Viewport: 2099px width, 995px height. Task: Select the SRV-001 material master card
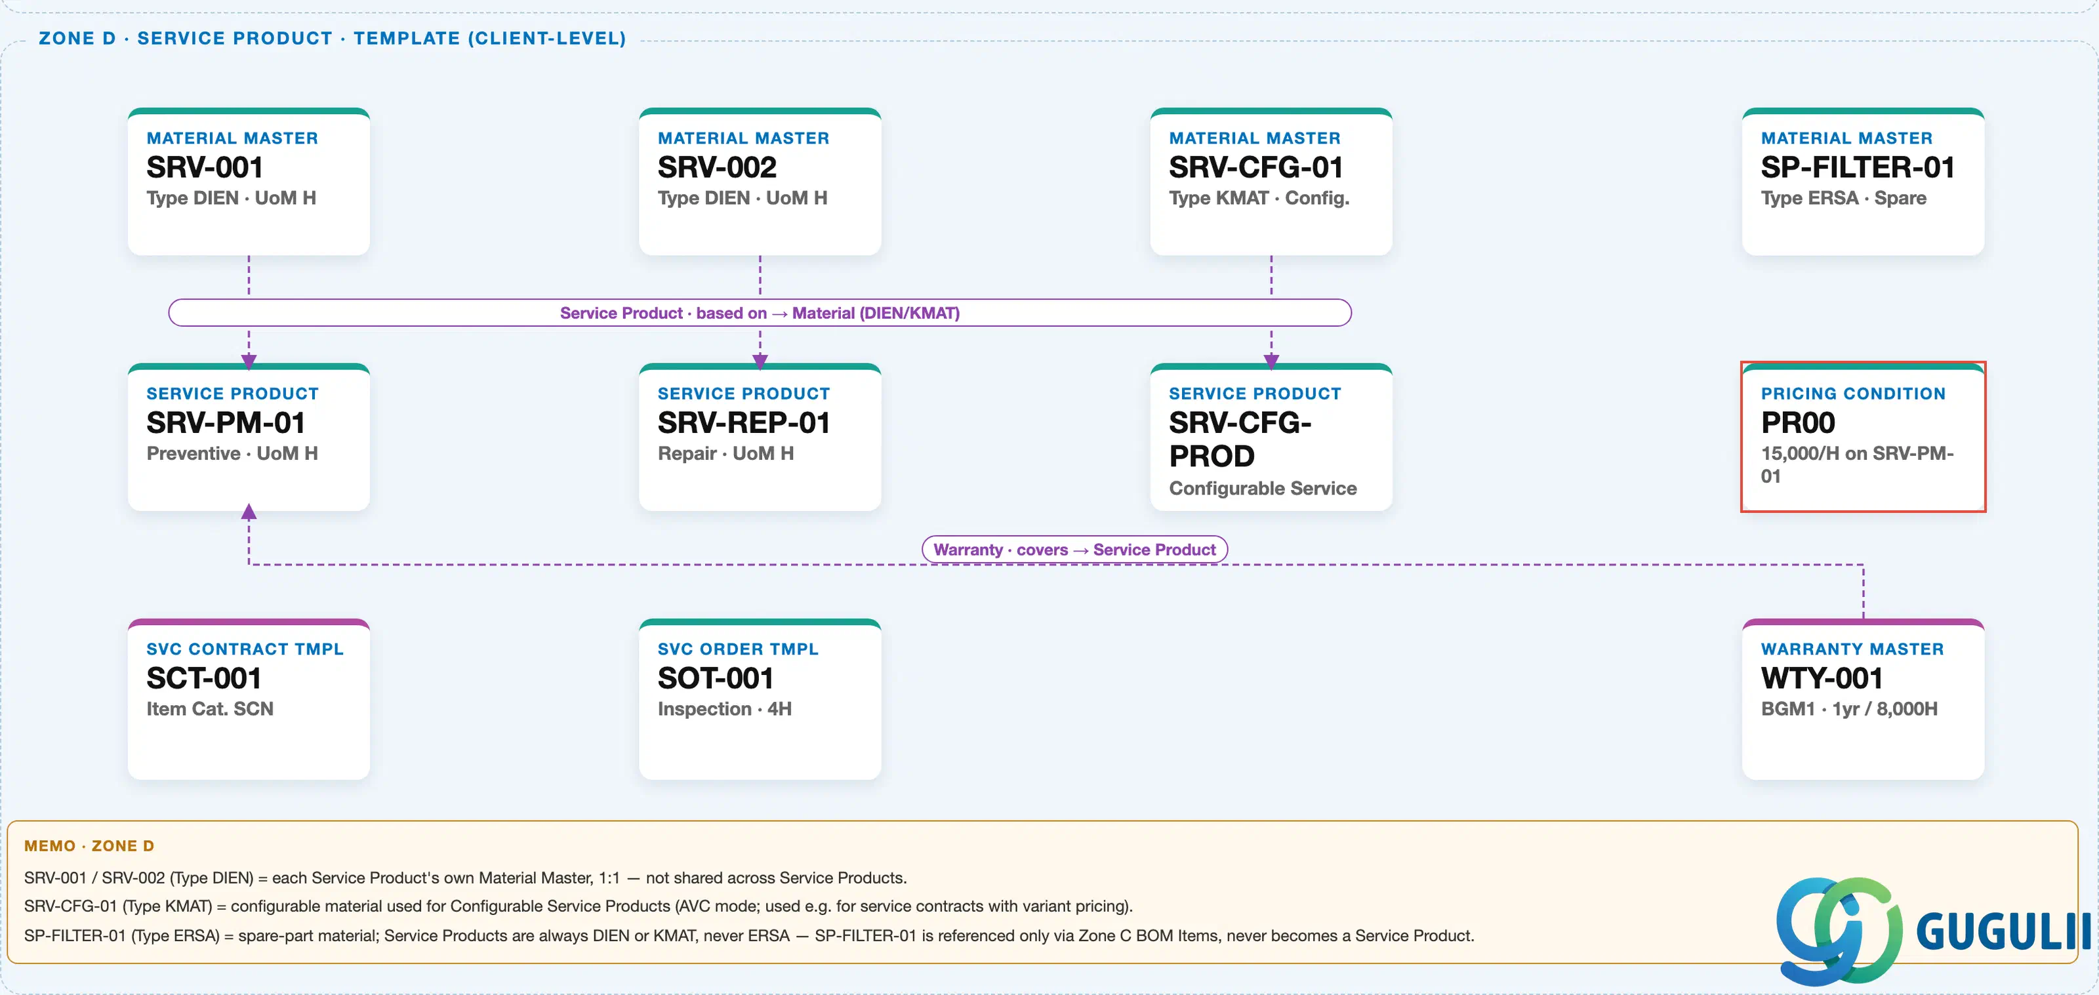point(249,182)
